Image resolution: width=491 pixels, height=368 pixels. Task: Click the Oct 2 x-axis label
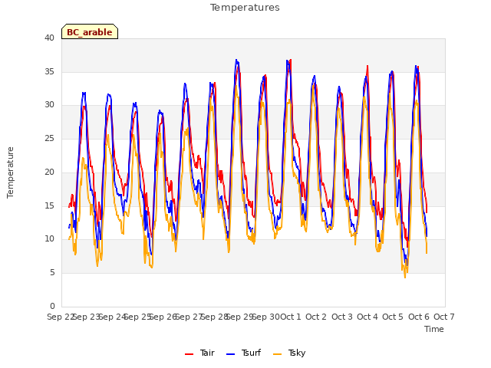(316, 317)
